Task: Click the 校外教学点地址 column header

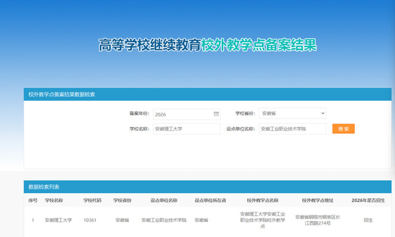Action: [318, 201]
